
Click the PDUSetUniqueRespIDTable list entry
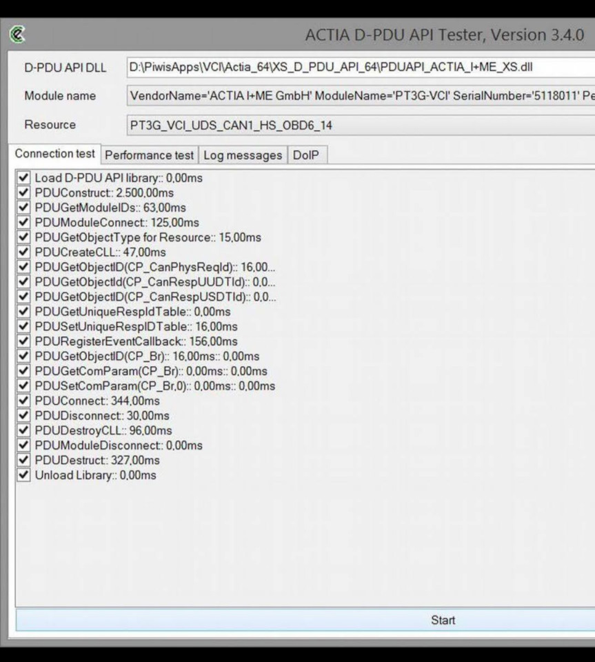pos(136,327)
